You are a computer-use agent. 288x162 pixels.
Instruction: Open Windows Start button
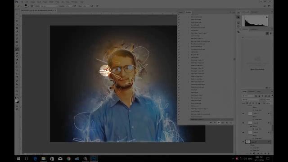(18, 159)
